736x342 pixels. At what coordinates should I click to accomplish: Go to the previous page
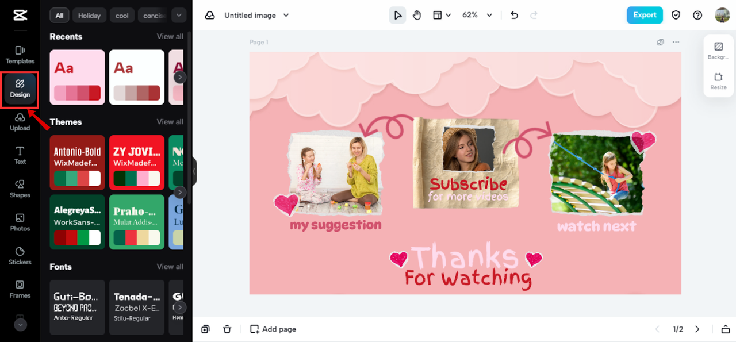tap(657, 329)
